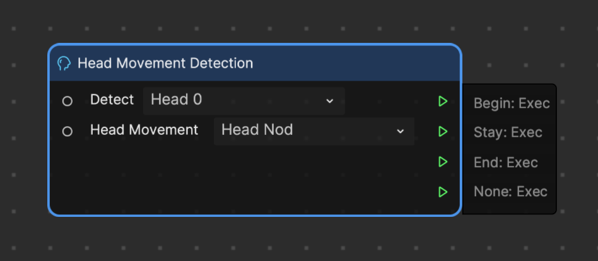This screenshot has height=261, width=598.
Task: Click the End green exec output arrow
Action: (443, 161)
